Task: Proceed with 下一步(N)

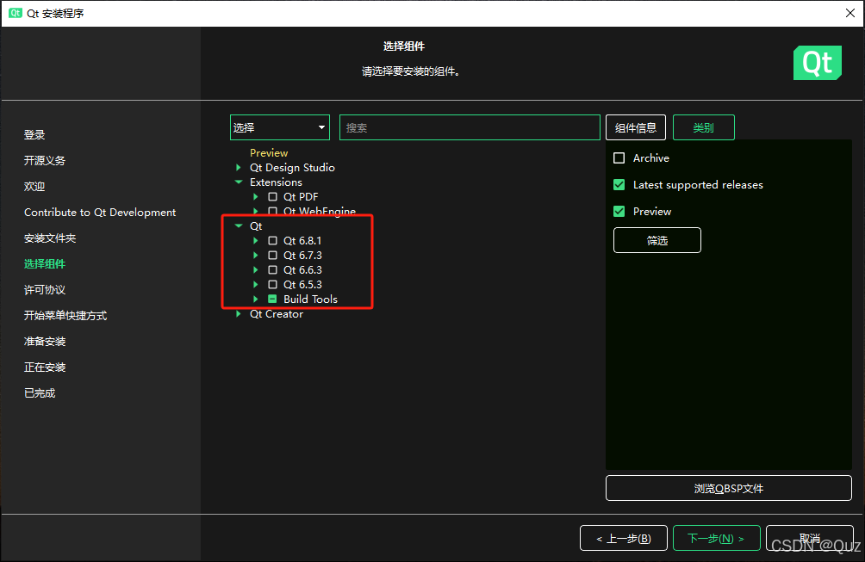Action: (x=717, y=538)
